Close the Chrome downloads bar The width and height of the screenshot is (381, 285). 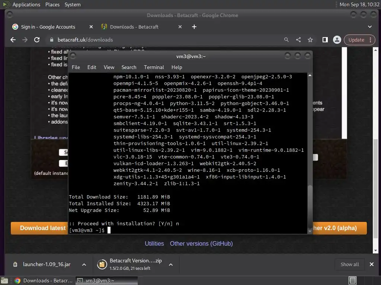pos(372,264)
